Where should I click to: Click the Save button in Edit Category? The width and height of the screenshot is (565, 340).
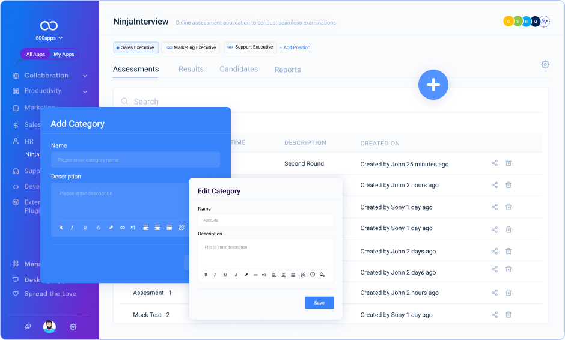coord(319,303)
